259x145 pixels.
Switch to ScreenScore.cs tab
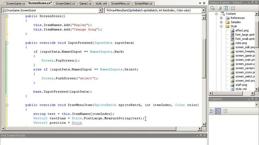pos(40,3)
